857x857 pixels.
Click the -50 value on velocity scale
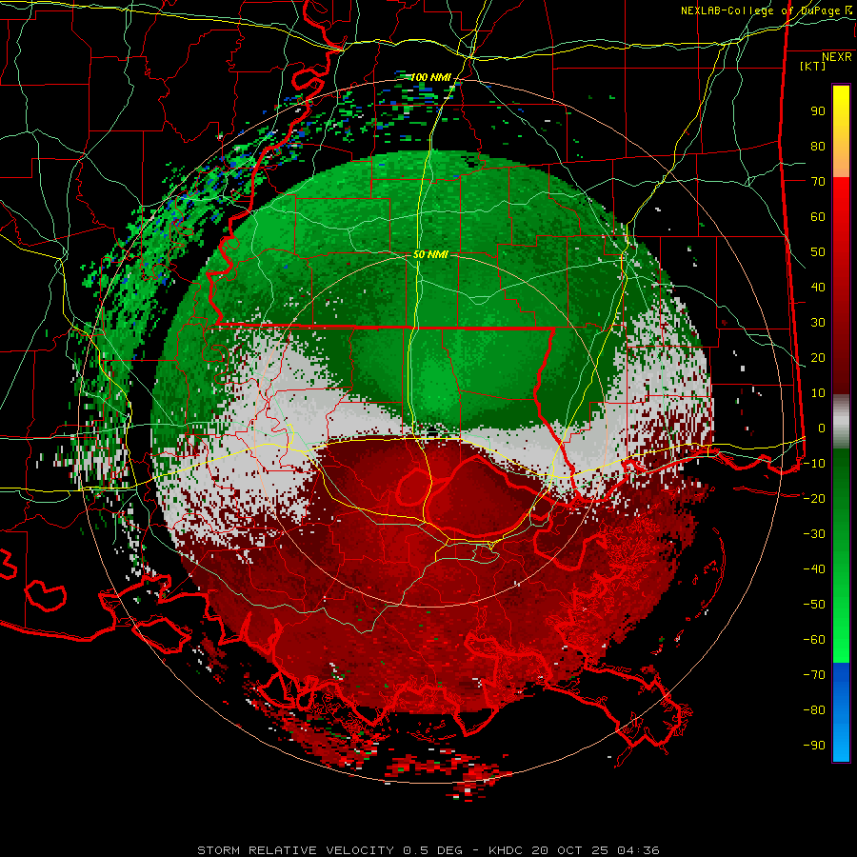tap(814, 605)
